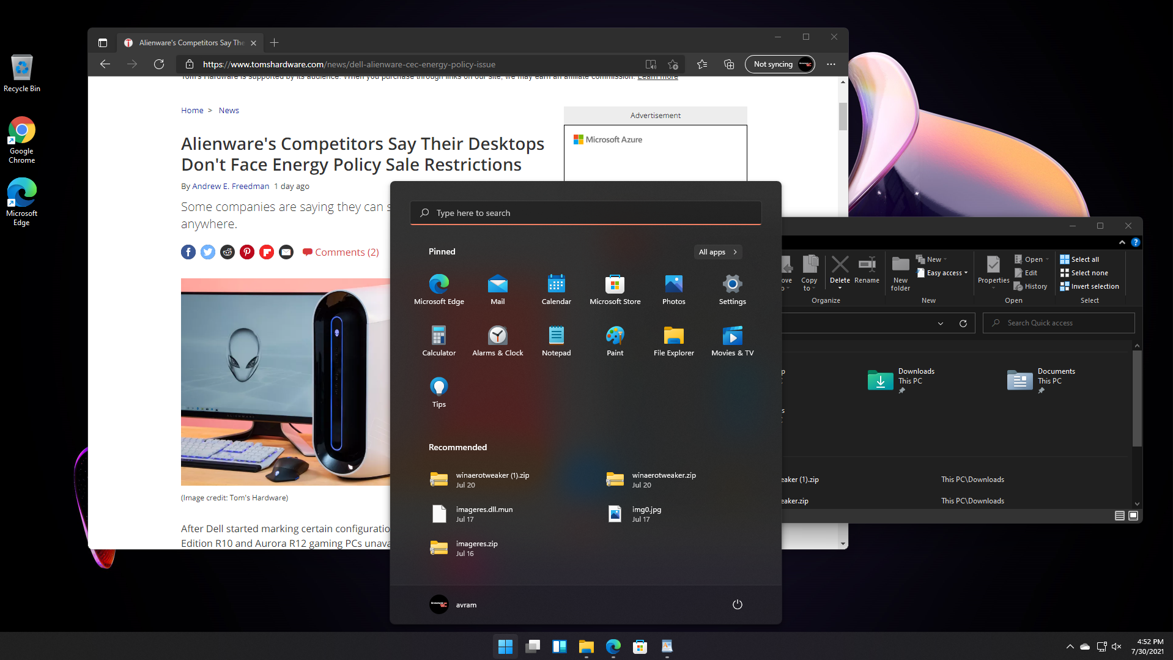Open Notepad from Start menu
The image size is (1173, 660).
pyautogui.click(x=557, y=341)
